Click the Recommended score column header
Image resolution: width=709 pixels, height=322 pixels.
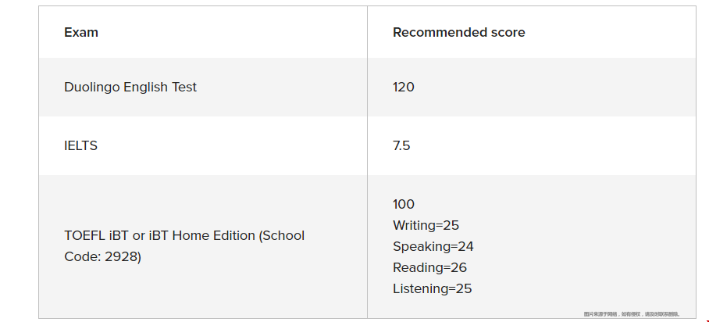458,32
